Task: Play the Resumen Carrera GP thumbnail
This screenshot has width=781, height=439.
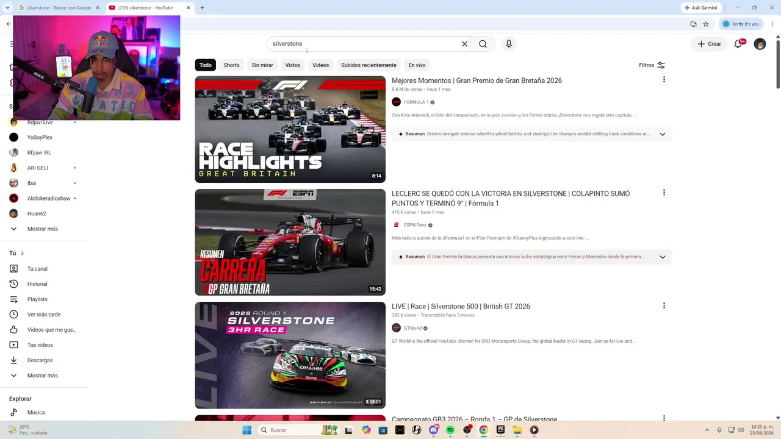Action: 290,242
